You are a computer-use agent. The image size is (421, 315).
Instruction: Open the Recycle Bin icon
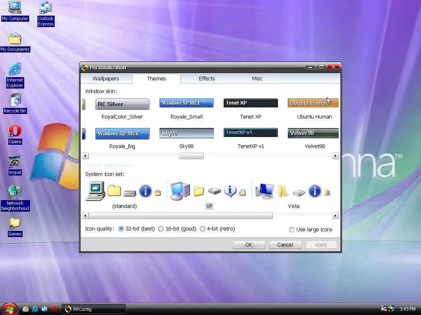pyautogui.click(x=15, y=104)
